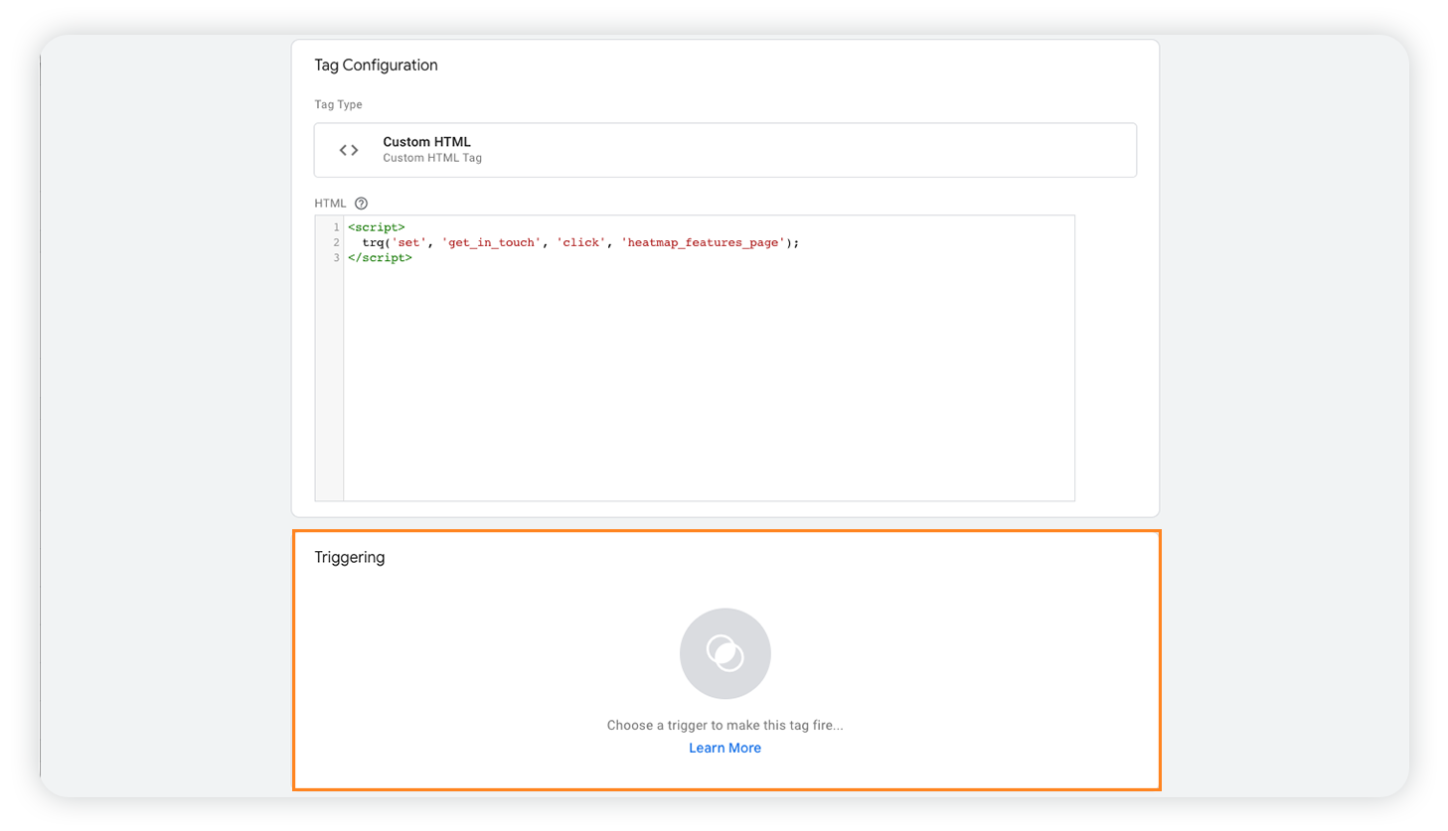This screenshot has height=831, width=1448.
Task: Click the Triggering section heading
Action: [x=350, y=557]
